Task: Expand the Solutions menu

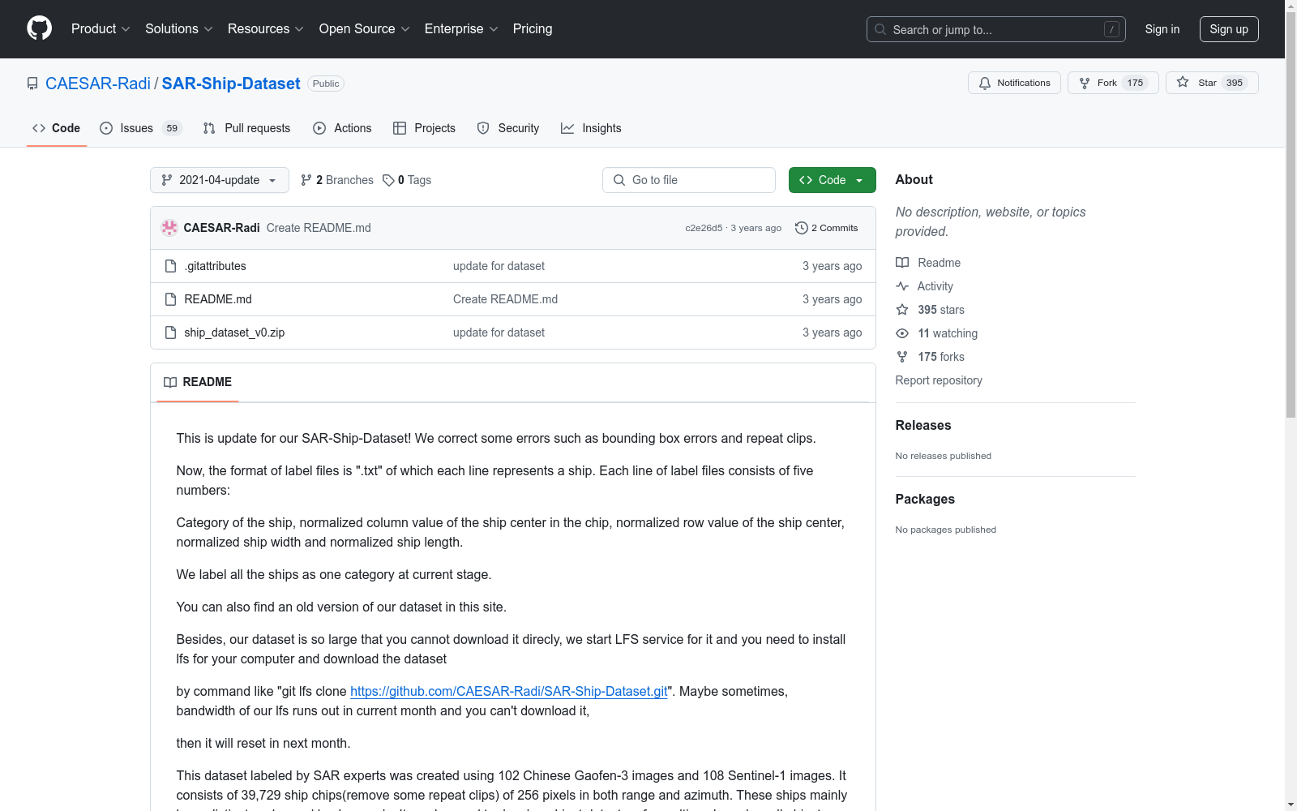Action: coord(179,28)
